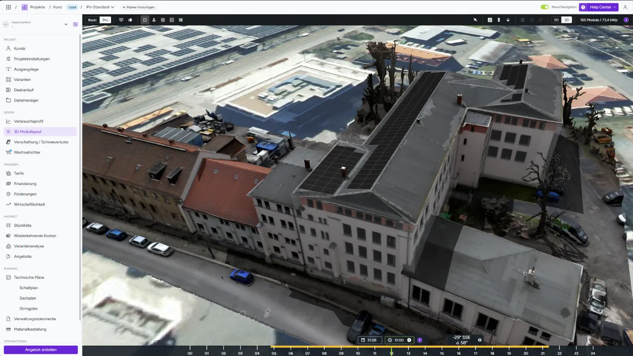The height and width of the screenshot is (356, 633).
Task: Click the purple info icon by module count
Action: [626, 20]
